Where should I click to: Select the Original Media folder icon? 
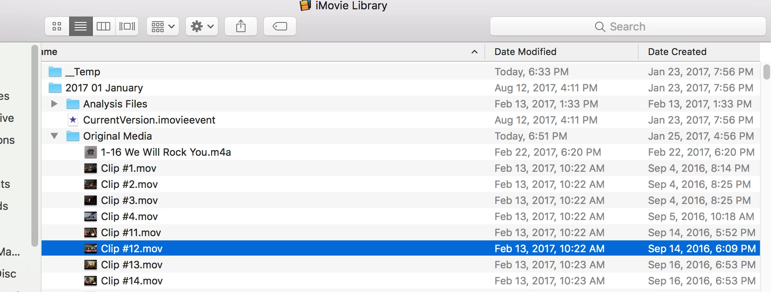73,136
